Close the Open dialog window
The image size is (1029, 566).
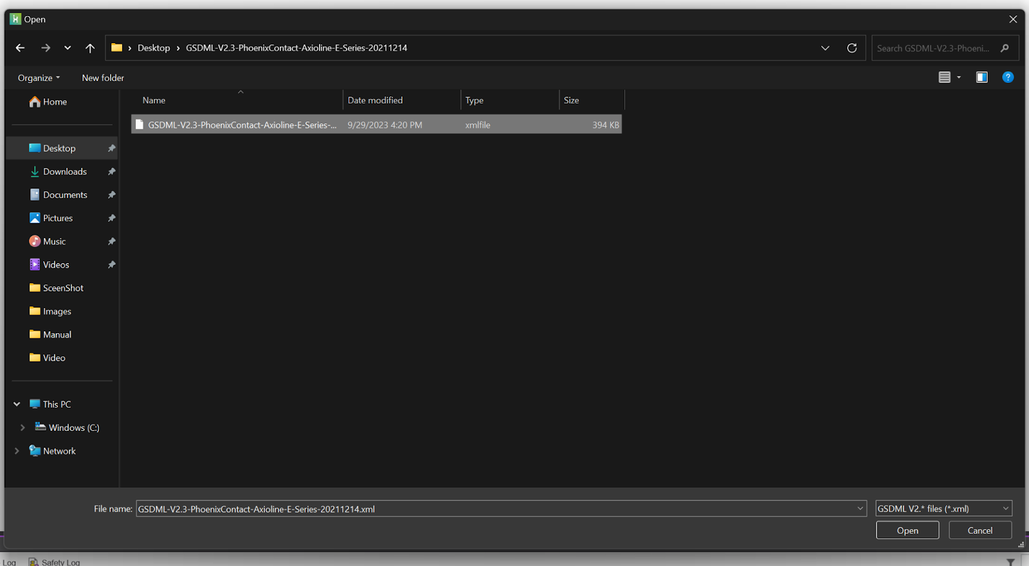click(1013, 19)
